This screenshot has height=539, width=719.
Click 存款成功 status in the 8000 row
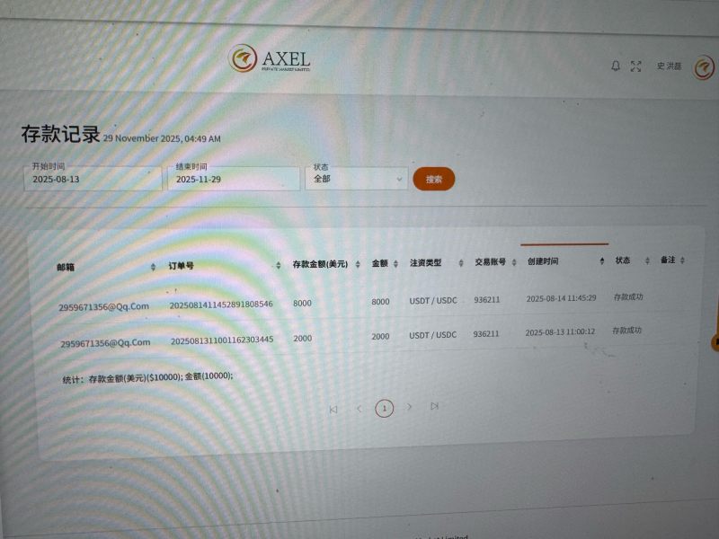628,297
